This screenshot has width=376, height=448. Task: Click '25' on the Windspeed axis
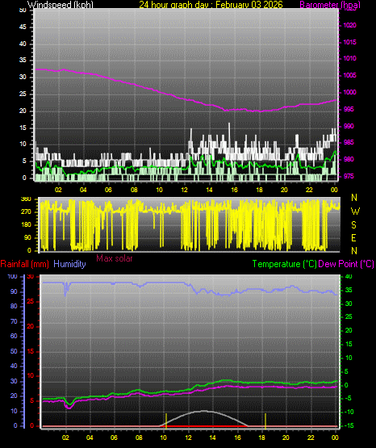pos(23,94)
